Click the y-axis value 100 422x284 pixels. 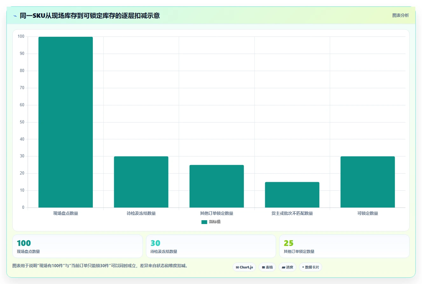[x=21, y=36]
